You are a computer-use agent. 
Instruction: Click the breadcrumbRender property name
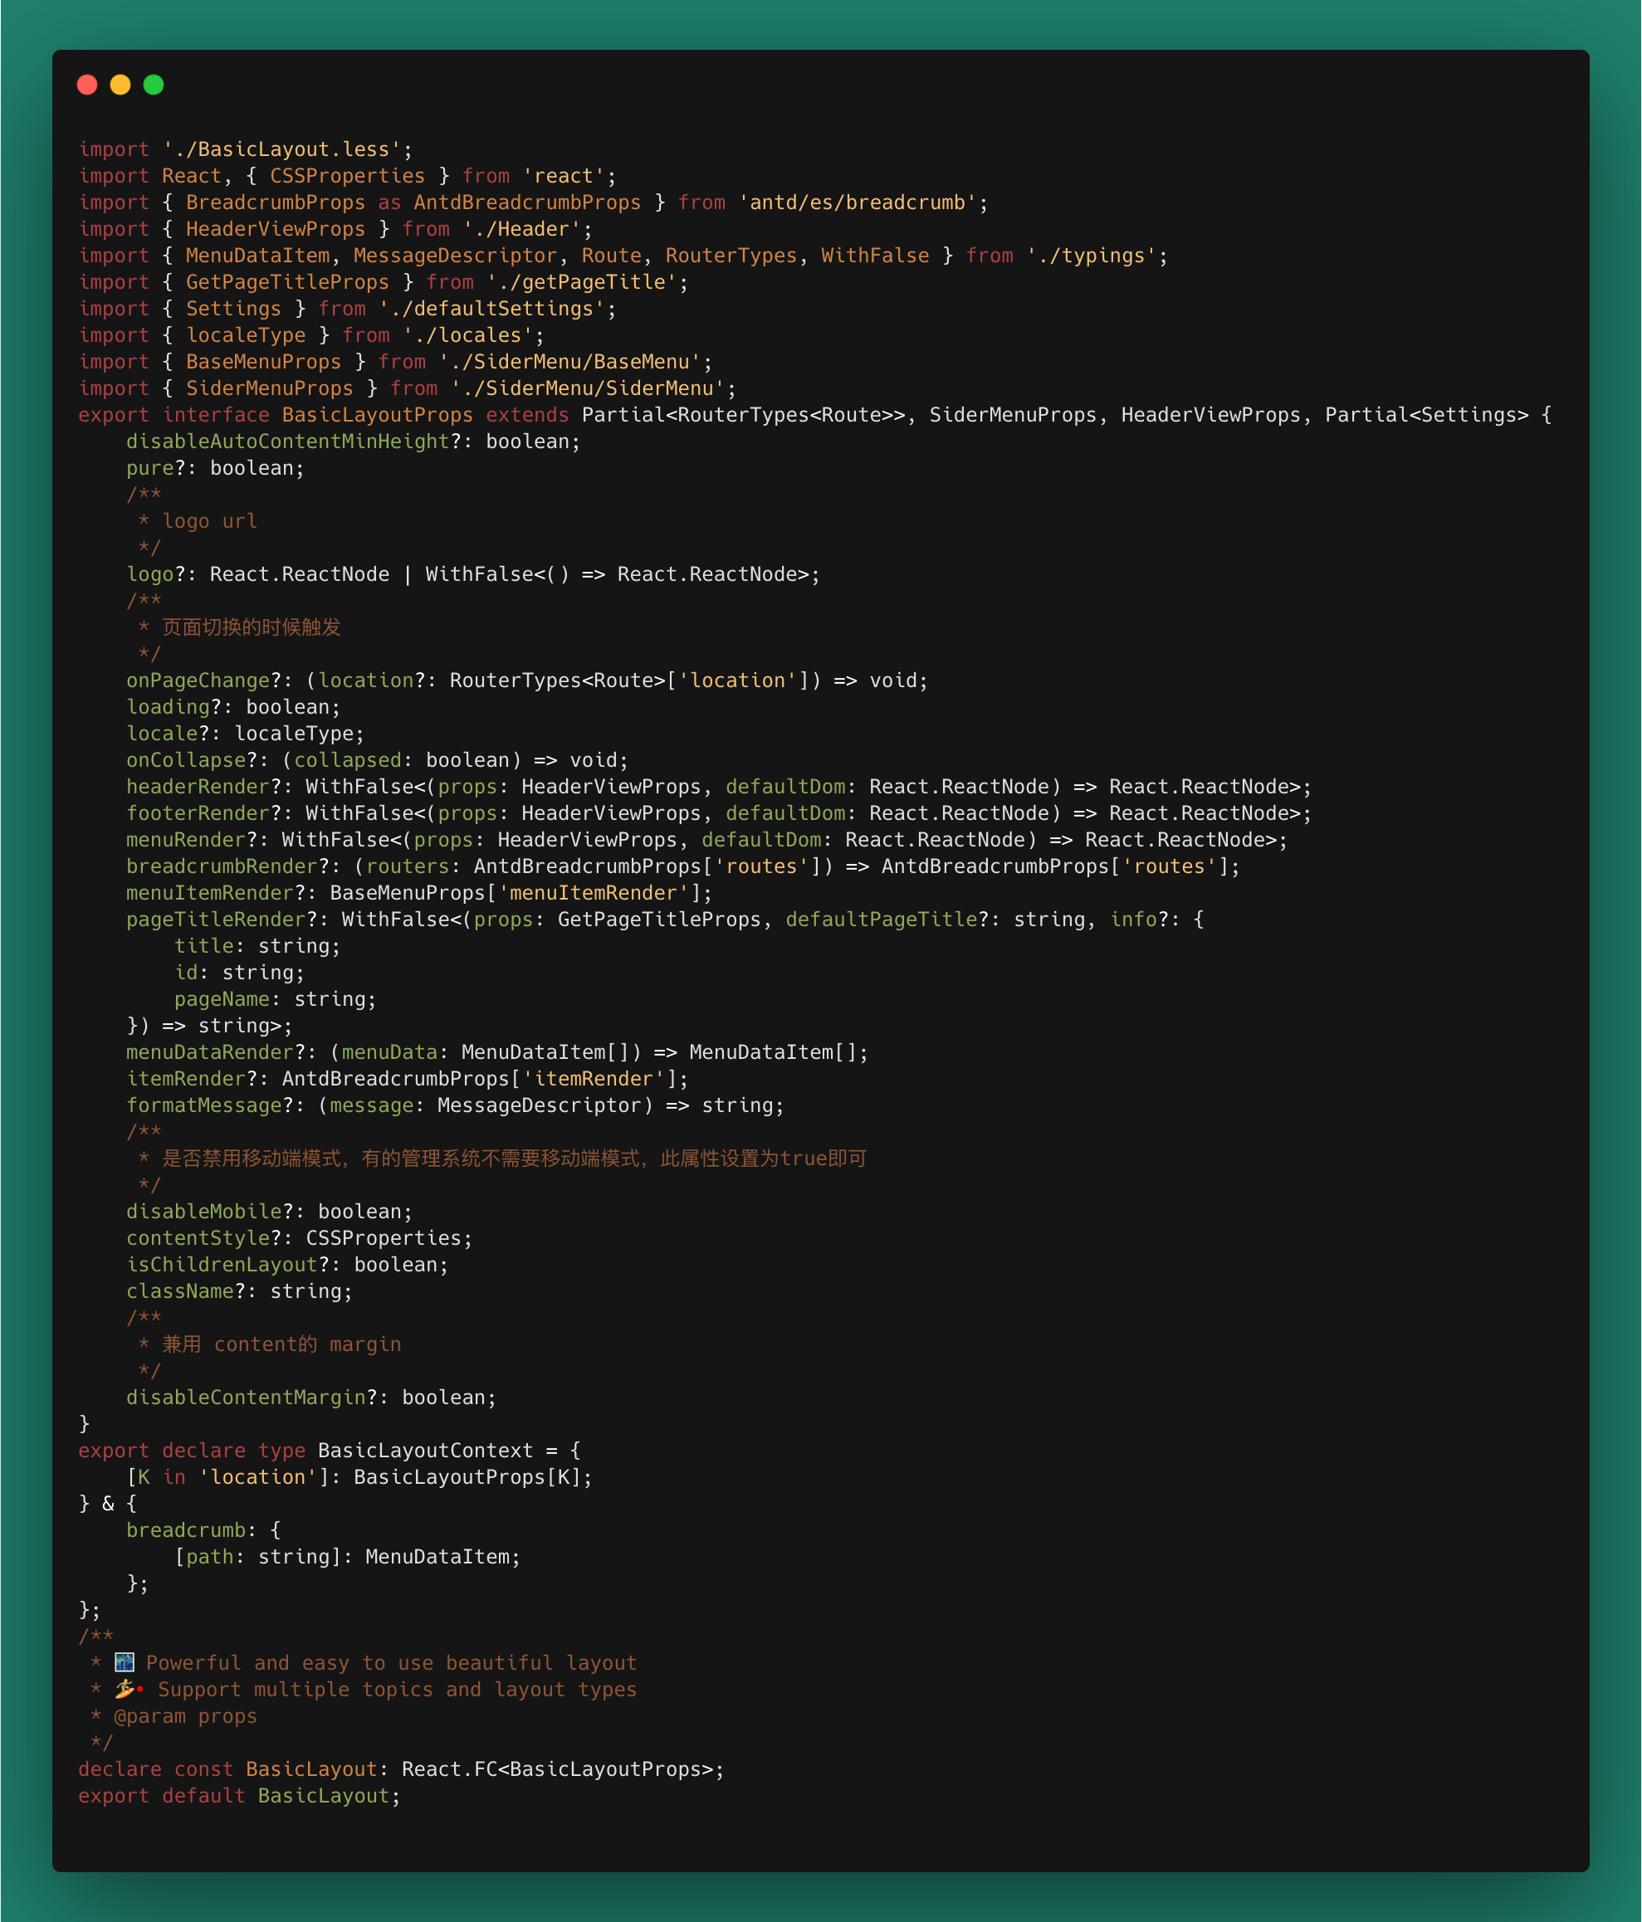coord(222,866)
